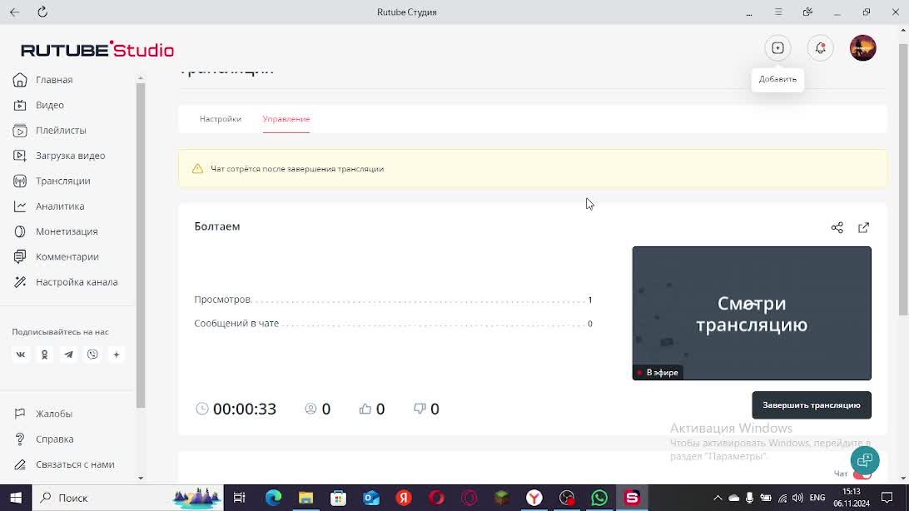Click the RUTUBE Studio logo
909x511 pixels.
point(97,49)
